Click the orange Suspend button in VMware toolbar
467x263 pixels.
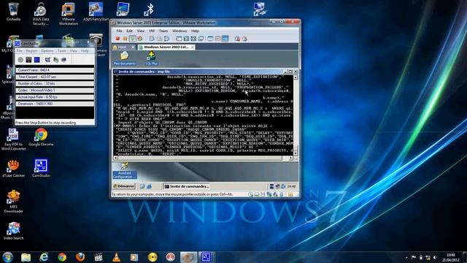(125, 39)
